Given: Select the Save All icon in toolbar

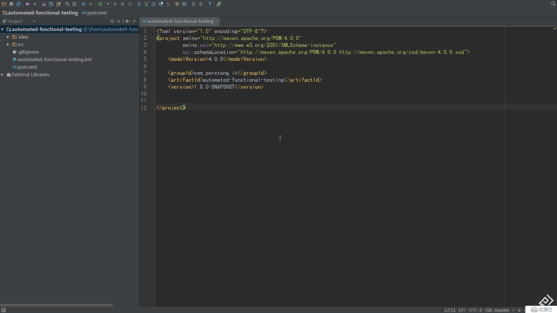Looking at the screenshot, I should (x=11, y=4).
